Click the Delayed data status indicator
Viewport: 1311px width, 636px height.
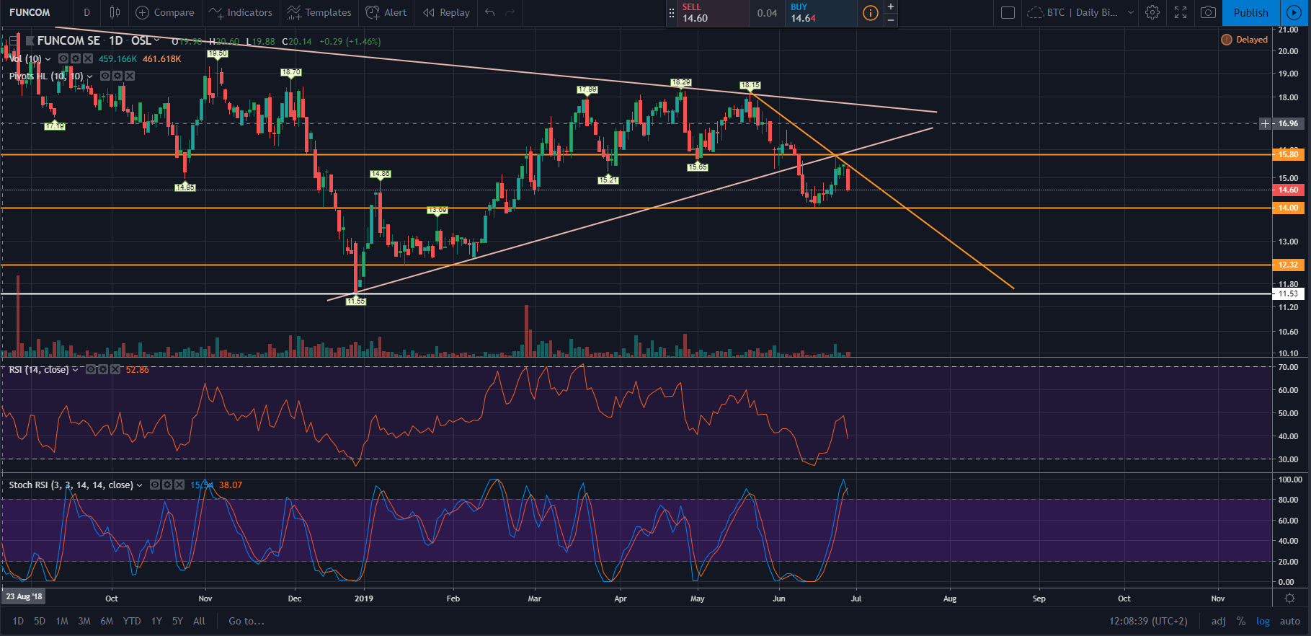click(x=1245, y=40)
